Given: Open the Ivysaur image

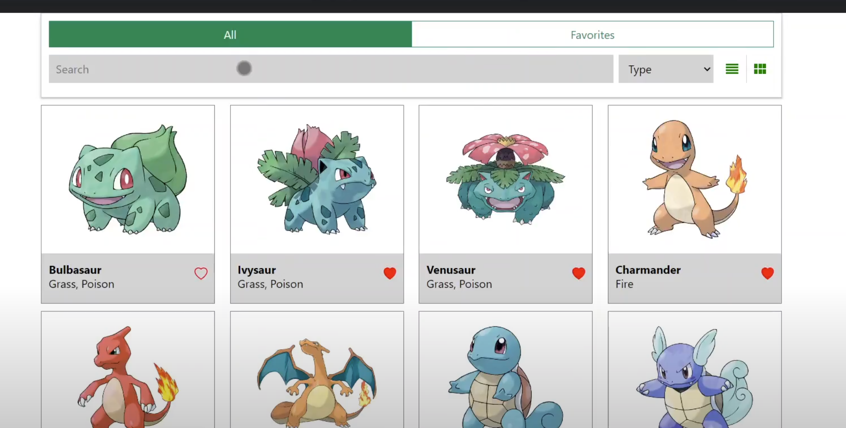Looking at the screenshot, I should [317, 180].
